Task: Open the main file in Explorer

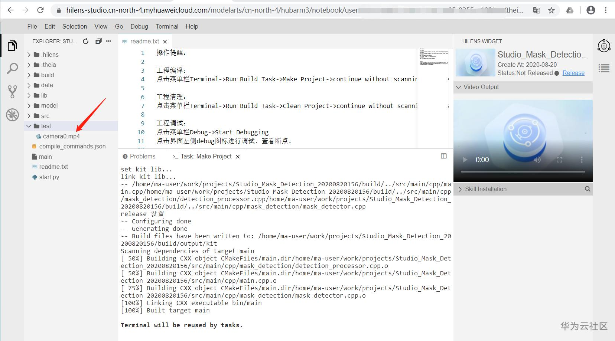Action: click(45, 157)
